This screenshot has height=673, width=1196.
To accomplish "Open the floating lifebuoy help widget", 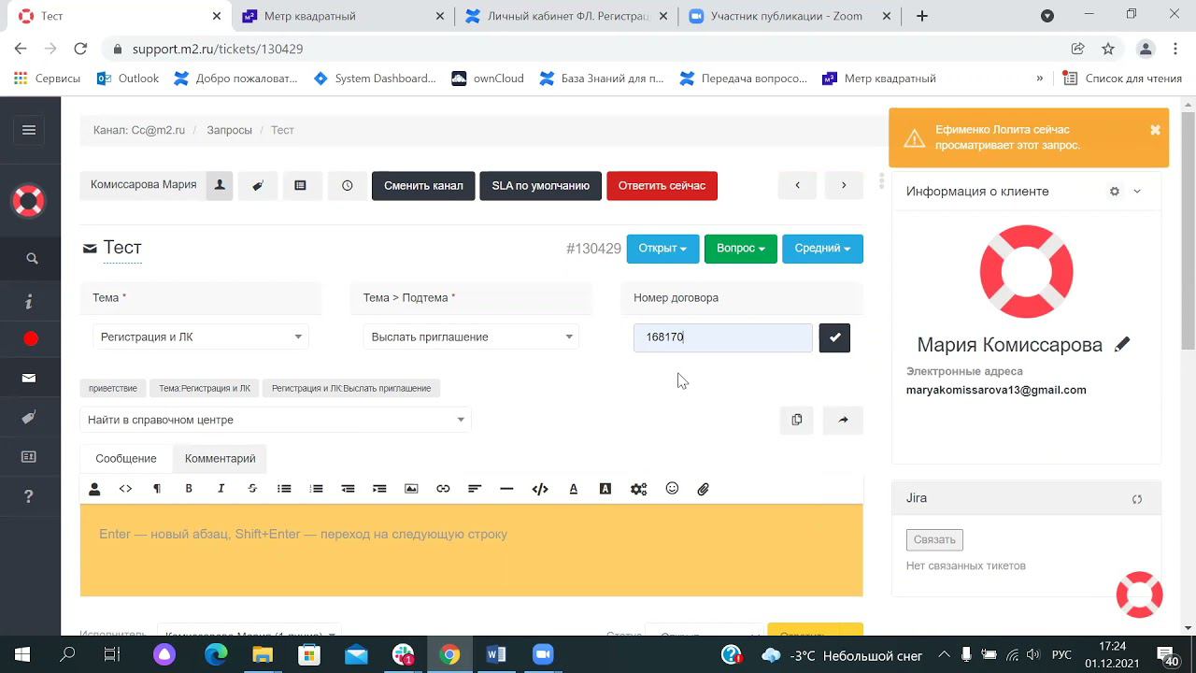I will click(x=1140, y=594).
